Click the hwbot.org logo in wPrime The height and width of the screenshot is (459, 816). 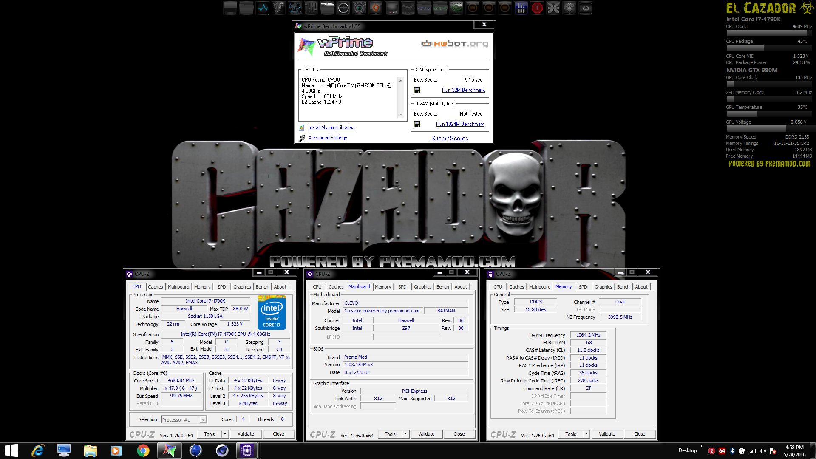pos(454,43)
